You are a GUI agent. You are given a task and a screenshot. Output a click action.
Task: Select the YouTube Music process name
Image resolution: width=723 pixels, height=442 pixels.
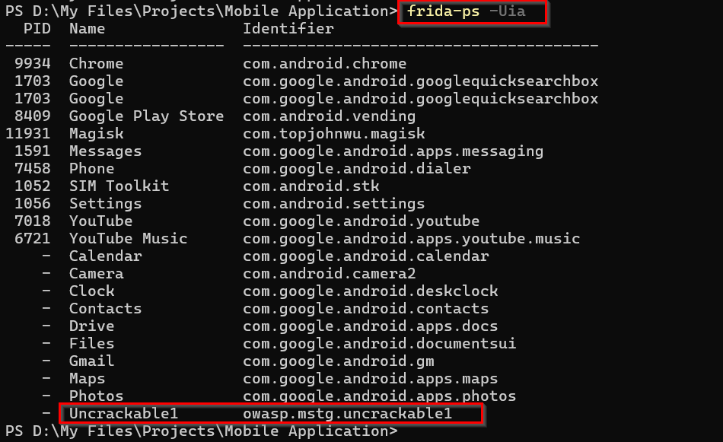128,239
